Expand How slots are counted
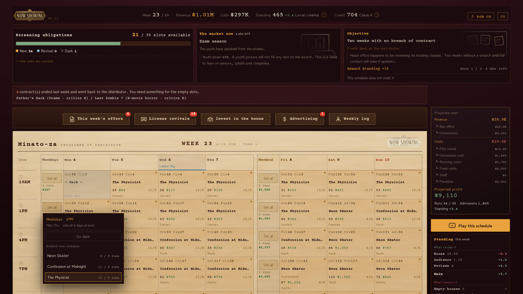Screen dimensions: 523x294 coord(35,61)
